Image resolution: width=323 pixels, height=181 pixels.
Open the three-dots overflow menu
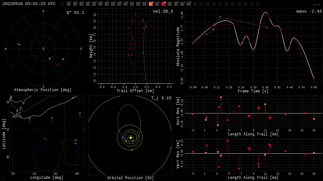click(x=316, y=4)
